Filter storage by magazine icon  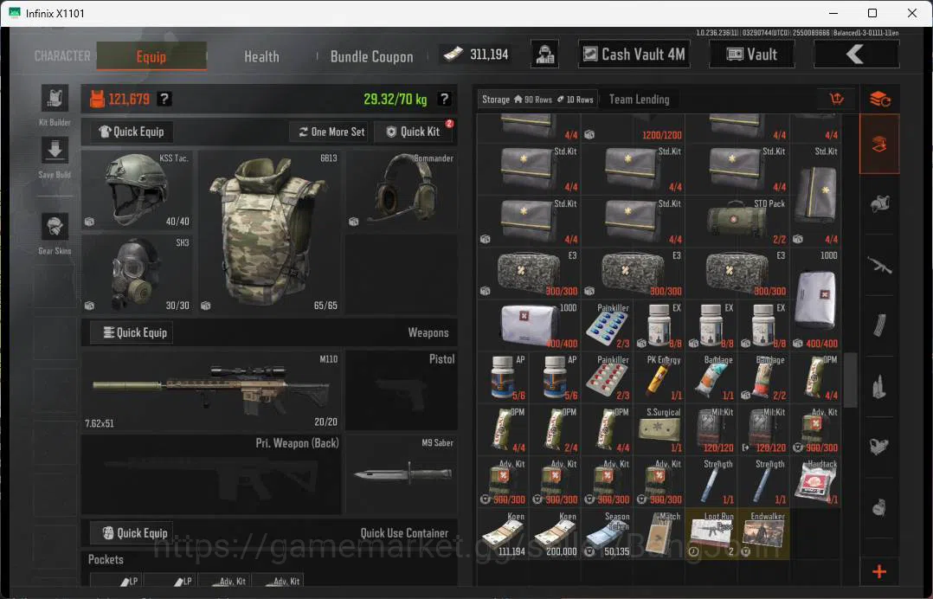tap(879, 325)
